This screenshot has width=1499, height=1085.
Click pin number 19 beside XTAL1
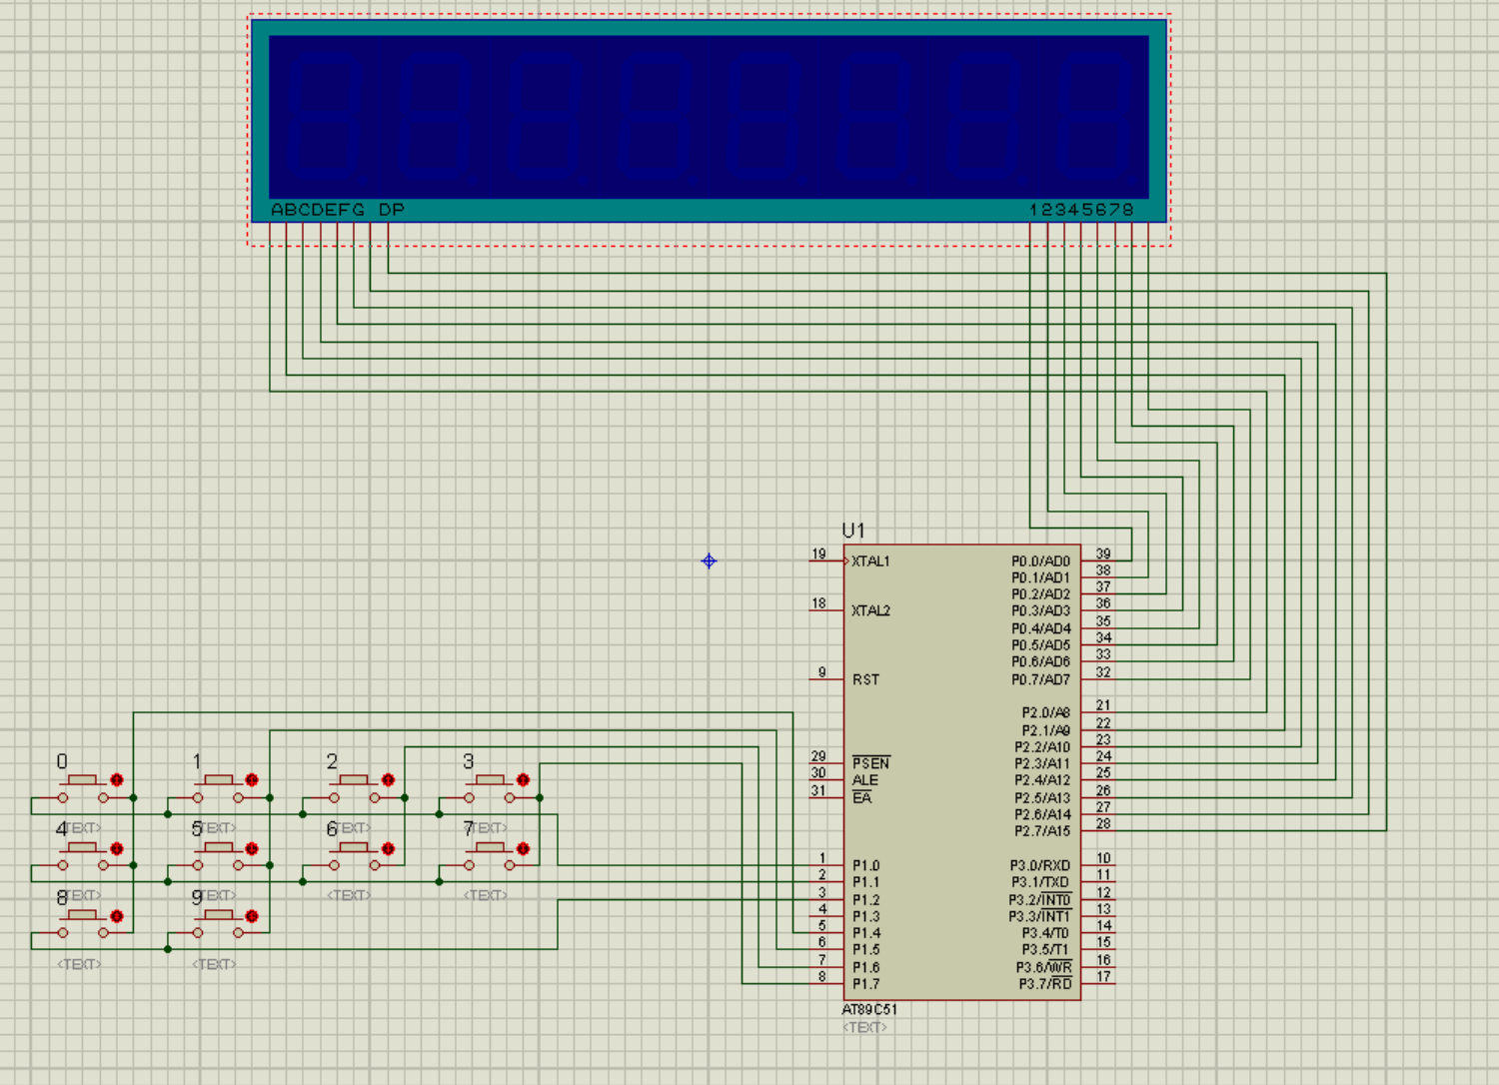pyautogui.click(x=819, y=553)
